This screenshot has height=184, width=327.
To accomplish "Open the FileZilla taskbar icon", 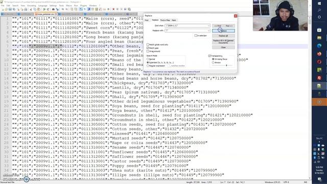I will point(319,78).
